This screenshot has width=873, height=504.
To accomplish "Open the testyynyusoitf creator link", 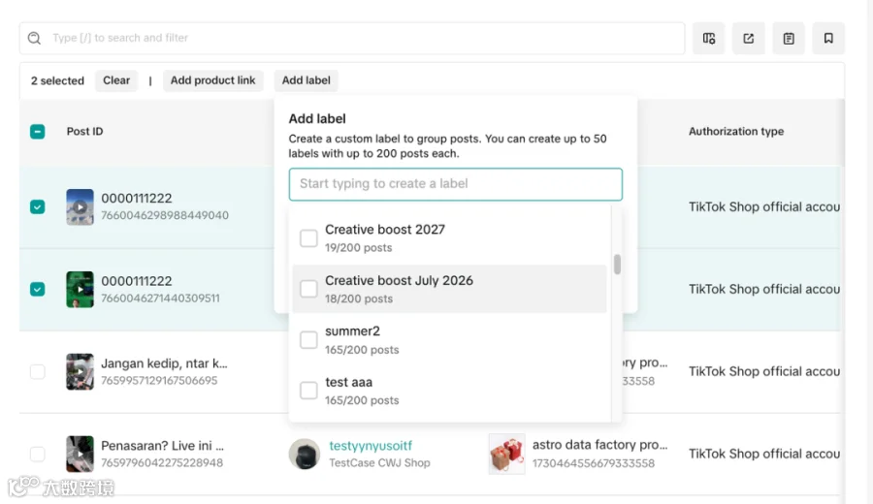I will click(x=371, y=446).
